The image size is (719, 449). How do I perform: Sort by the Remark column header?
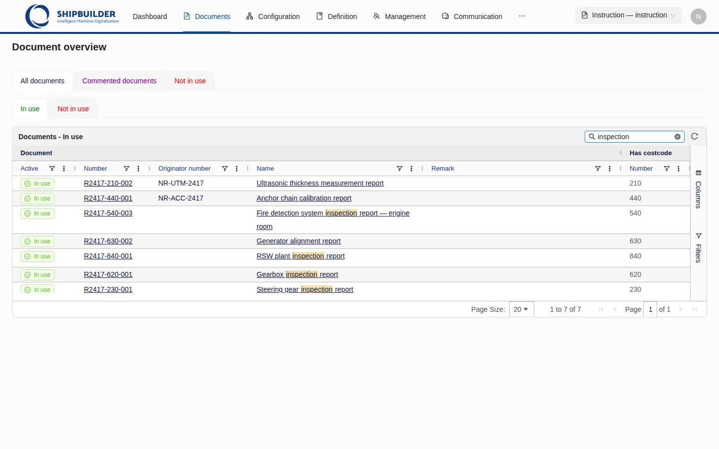tap(443, 169)
